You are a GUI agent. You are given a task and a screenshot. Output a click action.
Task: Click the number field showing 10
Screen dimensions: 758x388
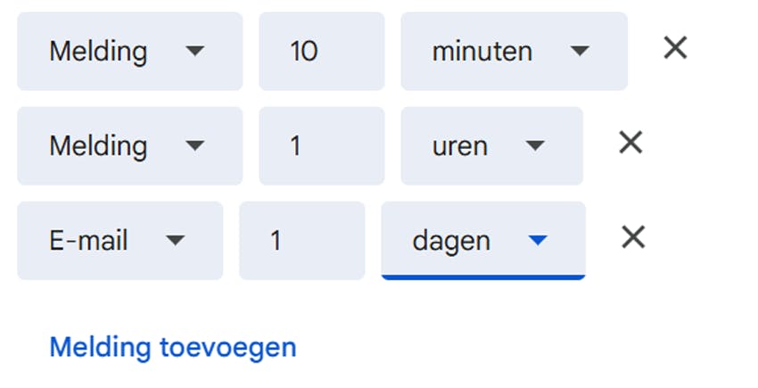(321, 51)
